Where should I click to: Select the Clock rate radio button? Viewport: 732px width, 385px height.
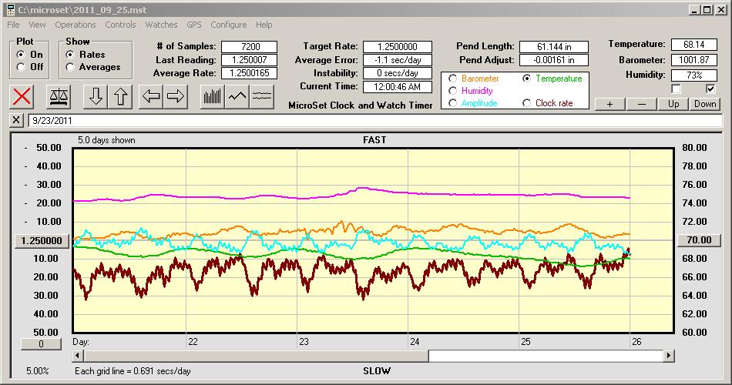click(526, 103)
